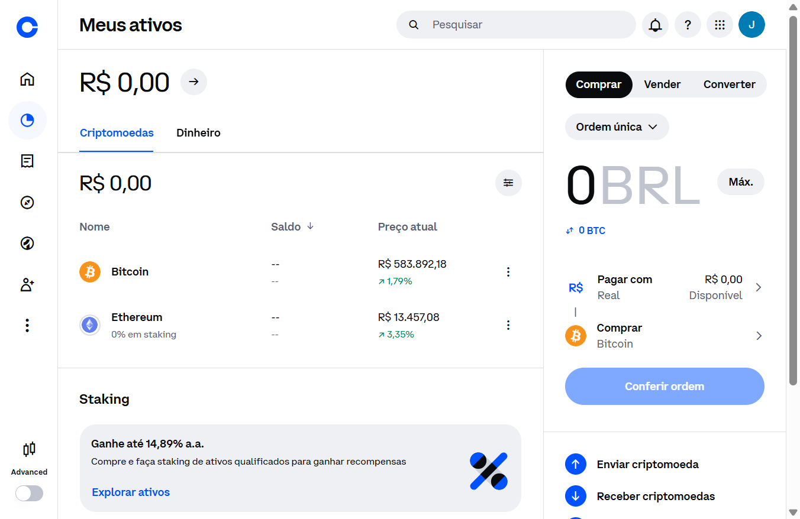Click the 0% em staking label
Screen dimensions: 800x519
tap(144, 335)
